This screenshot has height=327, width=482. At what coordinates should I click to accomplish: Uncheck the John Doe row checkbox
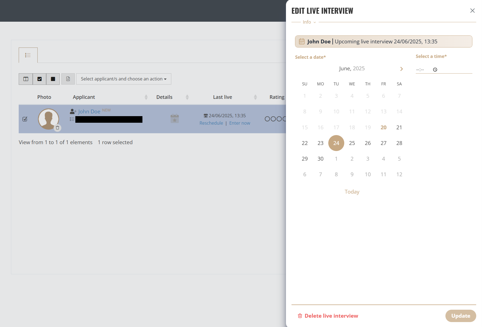click(x=25, y=119)
